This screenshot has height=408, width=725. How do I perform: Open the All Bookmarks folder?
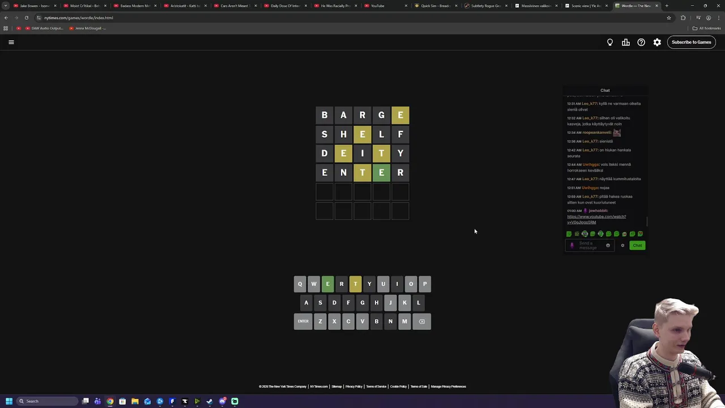tap(707, 28)
